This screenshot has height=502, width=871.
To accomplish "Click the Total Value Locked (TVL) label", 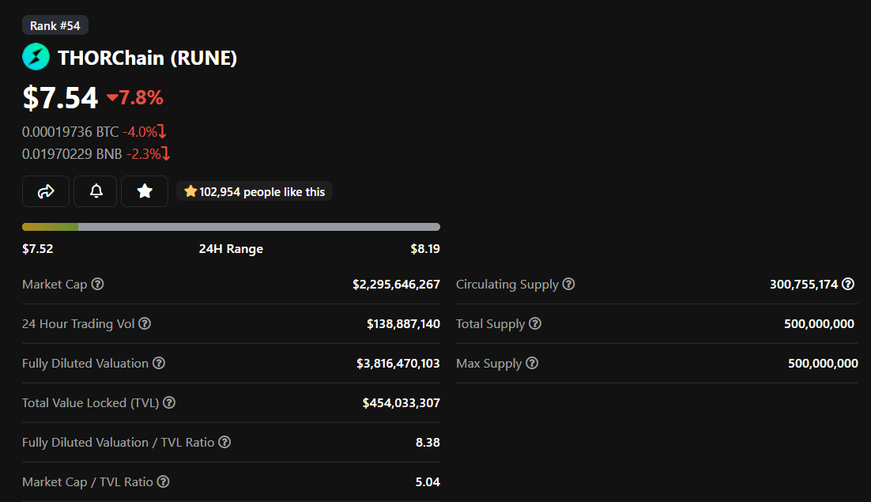I will 91,402.
